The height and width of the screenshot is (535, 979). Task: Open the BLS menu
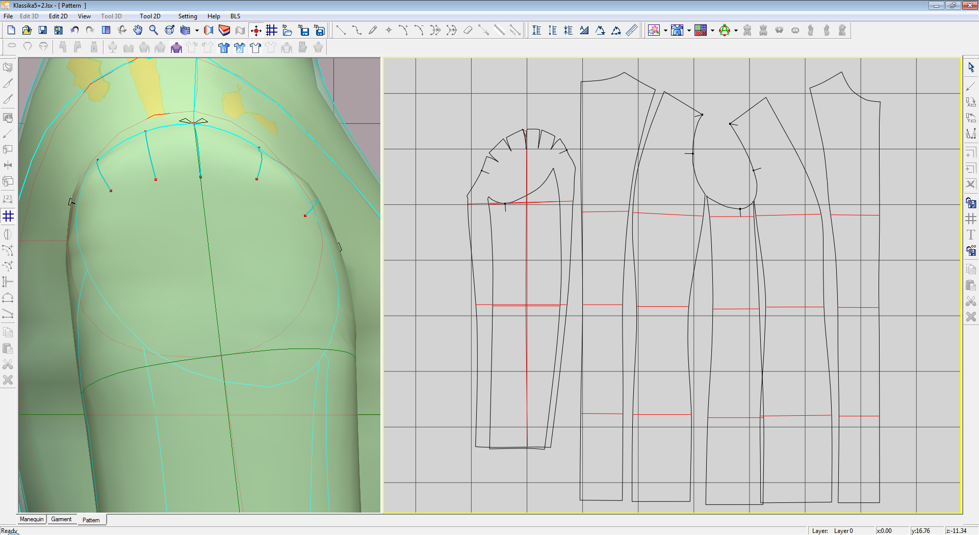click(x=235, y=16)
